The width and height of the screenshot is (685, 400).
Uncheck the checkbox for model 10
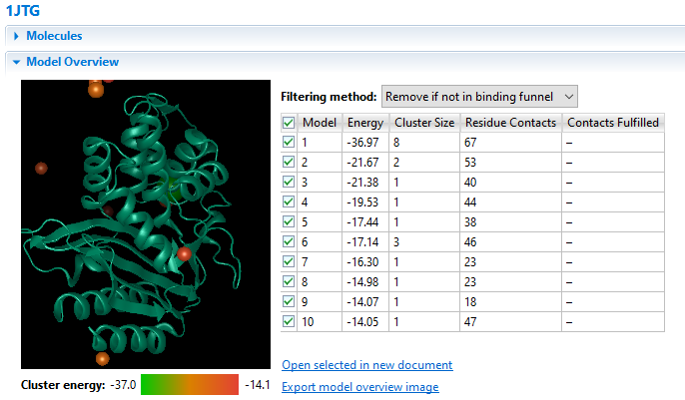click(x=289, y=322)
